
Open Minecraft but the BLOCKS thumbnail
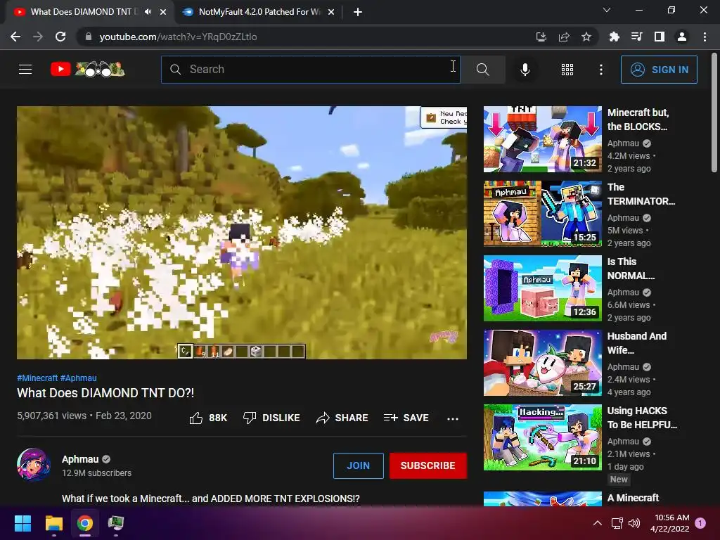(x=542, y=139)
